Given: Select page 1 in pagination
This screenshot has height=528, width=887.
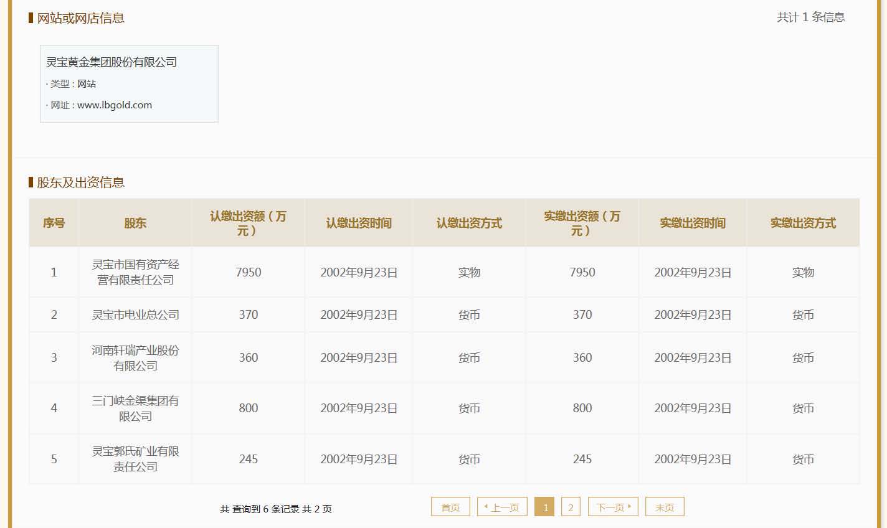Looking at the screenshot, I should [x=545, y=507].
